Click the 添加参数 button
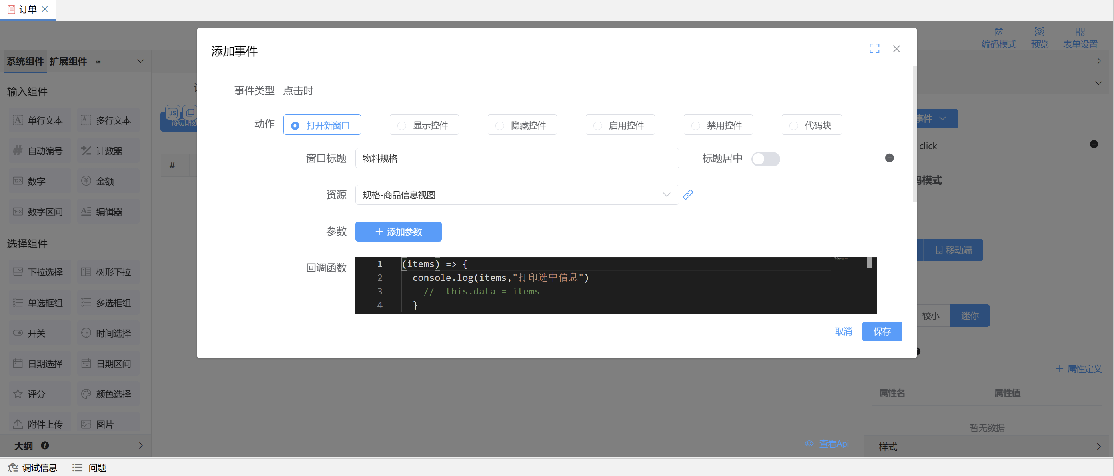 click(398, 232)
